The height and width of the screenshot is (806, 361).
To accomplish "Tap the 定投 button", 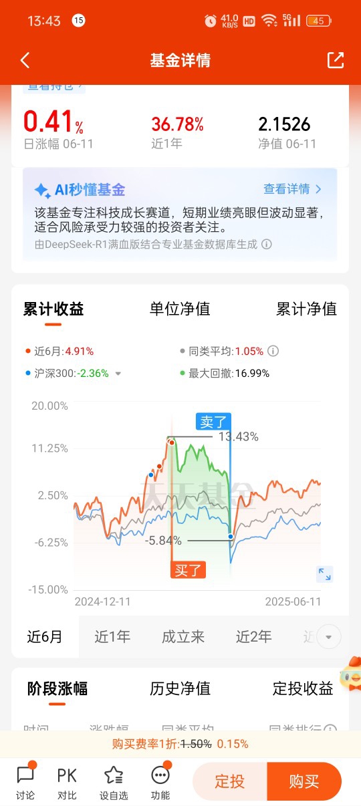I will coord(229,781).
